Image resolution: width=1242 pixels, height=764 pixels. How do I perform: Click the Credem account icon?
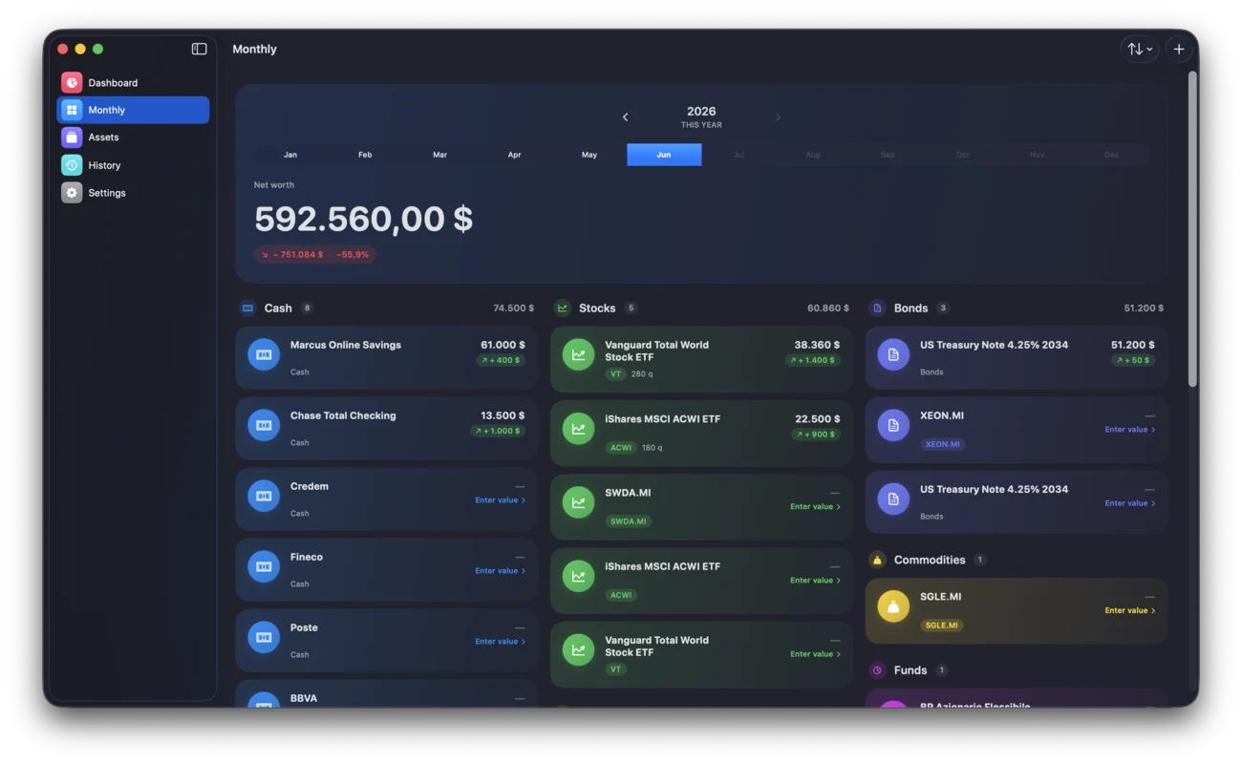pos(264,496)
